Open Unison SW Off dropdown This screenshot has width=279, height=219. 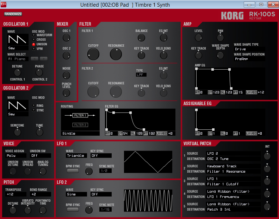coord(41,156)
